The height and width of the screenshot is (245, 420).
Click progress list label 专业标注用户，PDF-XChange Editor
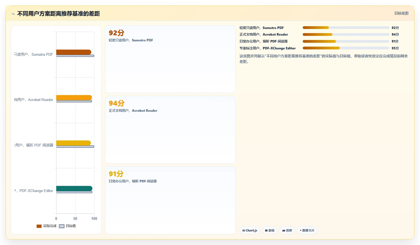[267, 48]
